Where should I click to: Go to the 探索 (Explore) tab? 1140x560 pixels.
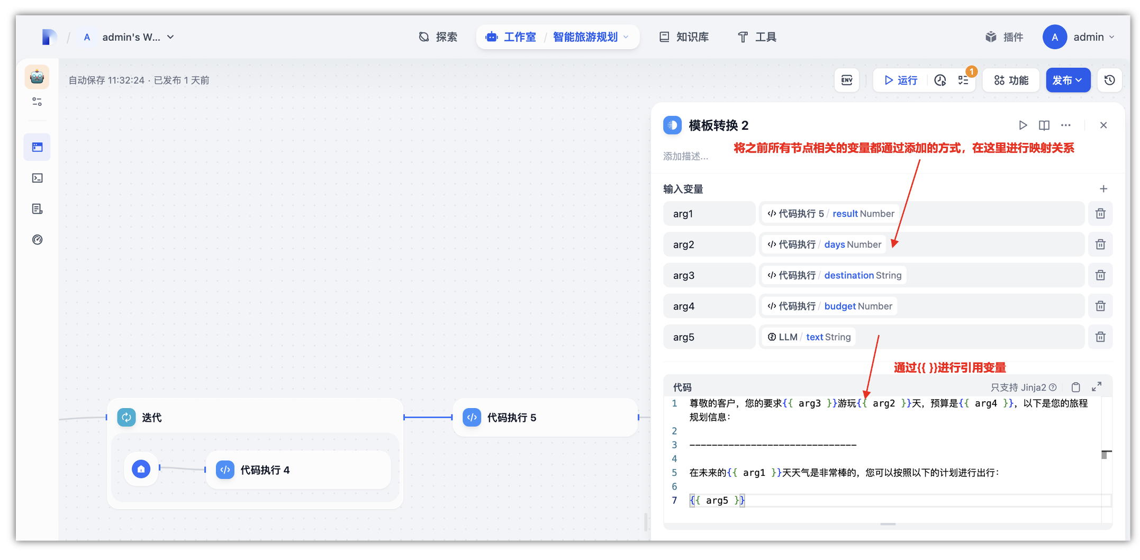(x=438, y=37)
